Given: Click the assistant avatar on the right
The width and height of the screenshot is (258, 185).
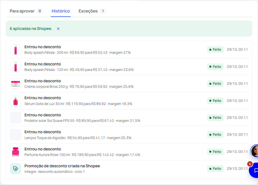Looking at the screenshot, I should 254,151.
